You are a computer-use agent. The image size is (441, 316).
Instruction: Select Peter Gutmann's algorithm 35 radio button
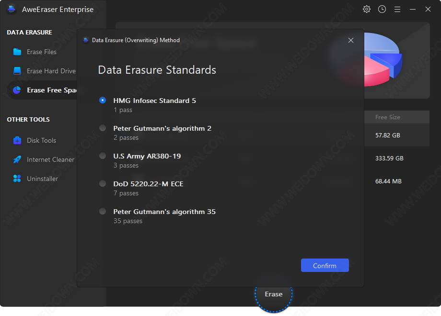(103, 211)
